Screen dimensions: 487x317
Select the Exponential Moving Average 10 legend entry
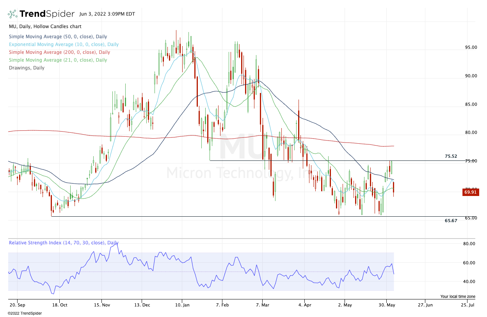pos(64,45)
